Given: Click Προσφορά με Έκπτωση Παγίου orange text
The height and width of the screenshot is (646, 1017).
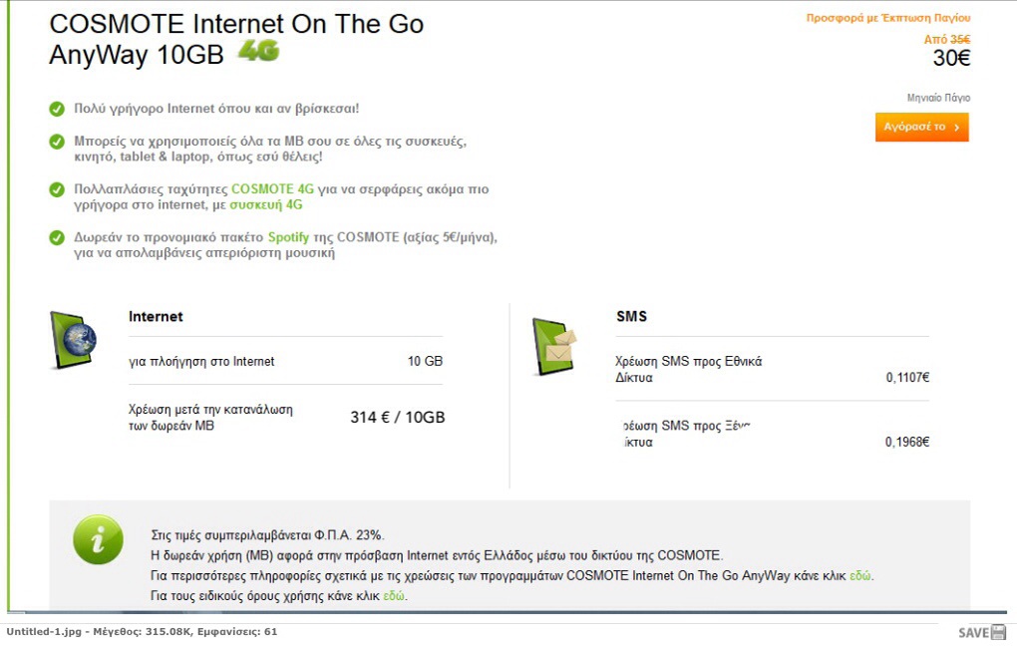Looking at the screenshot, I should [888, 18].
